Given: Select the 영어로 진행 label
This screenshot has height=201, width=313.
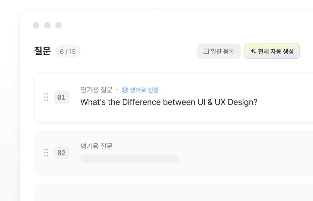Looking at the screenshot, I should 144,90.
